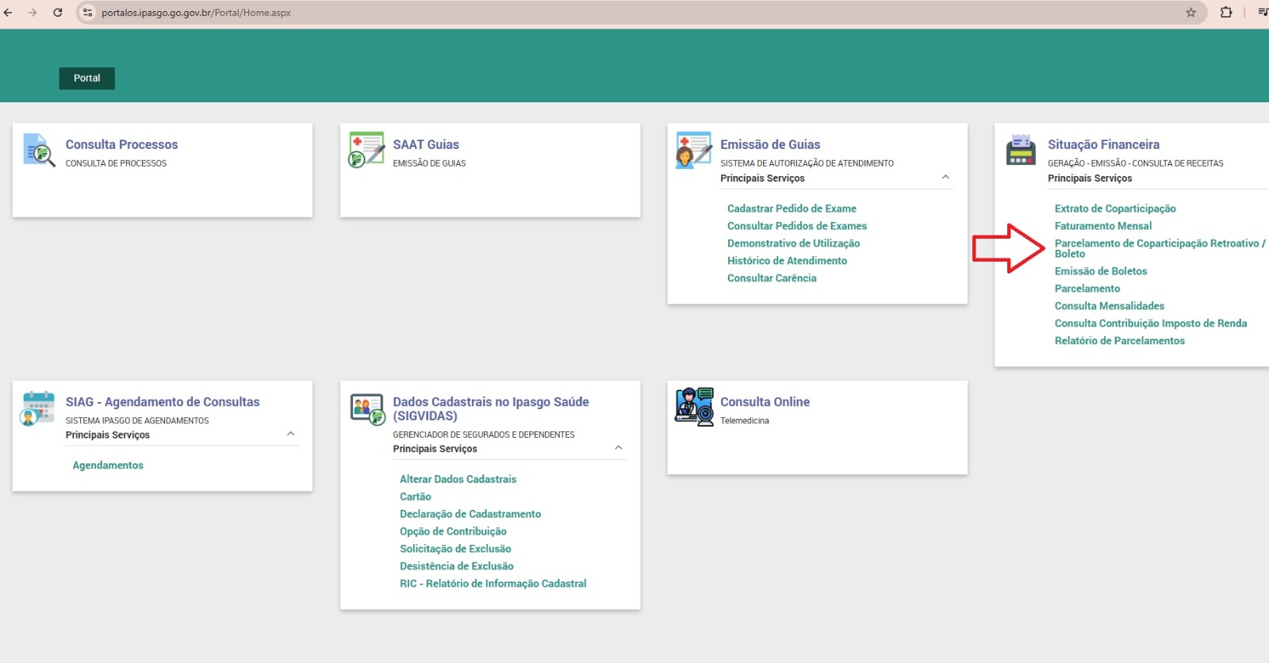Open the Agendamentos link under SIAG
The image size is (1269, 663).
[108, 466]
